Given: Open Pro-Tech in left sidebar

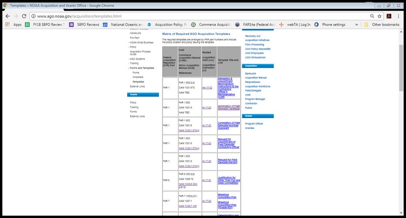Looking at the screenshot, I should [x=134, y=38].
